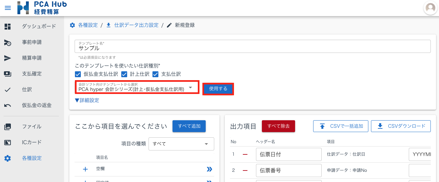Click the すべて除去 button

pos(278,126)
